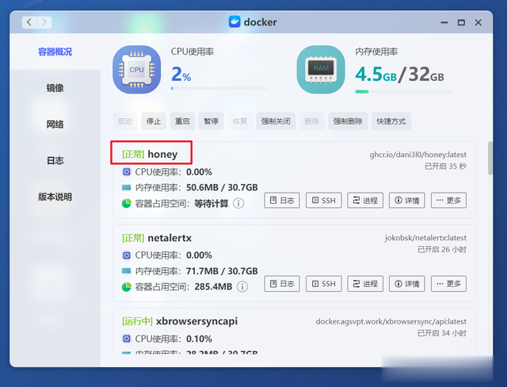
Task: View 进程 of netalertx container
Action: coord(365,284)
